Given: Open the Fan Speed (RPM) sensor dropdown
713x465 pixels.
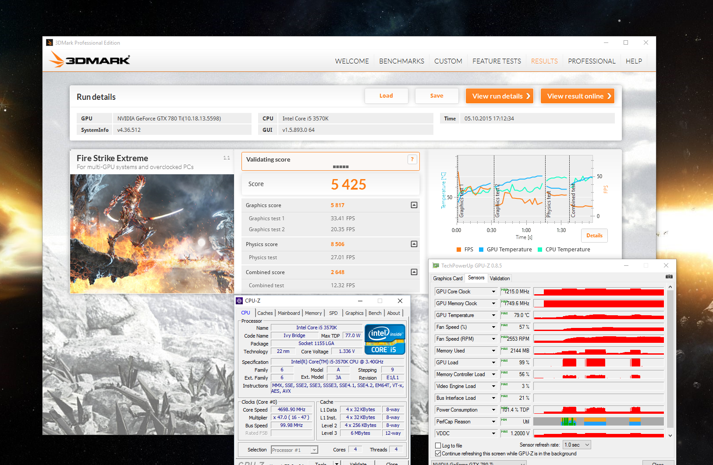Looking at the screenshot, I should coord(493,339).
